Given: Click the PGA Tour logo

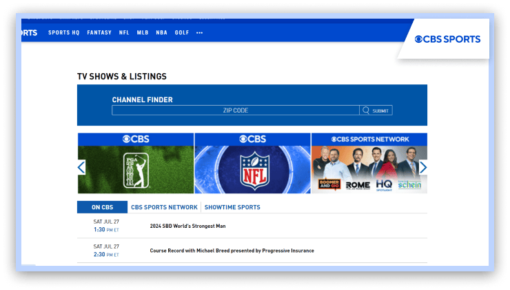Looking at the screenshot, I should pyautogui.click(x=136, y=171).
